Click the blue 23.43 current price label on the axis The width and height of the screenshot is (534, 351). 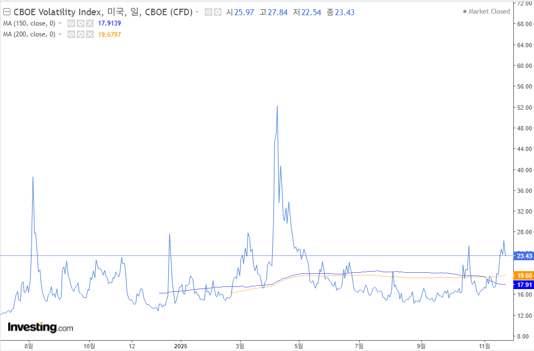coord(524,256)
